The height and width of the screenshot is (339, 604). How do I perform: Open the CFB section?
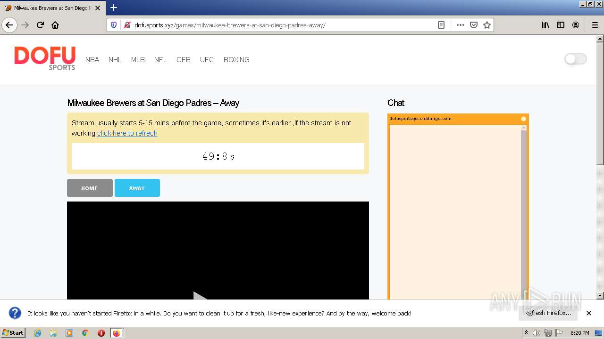pyautogui.click(x=184, y=60)
